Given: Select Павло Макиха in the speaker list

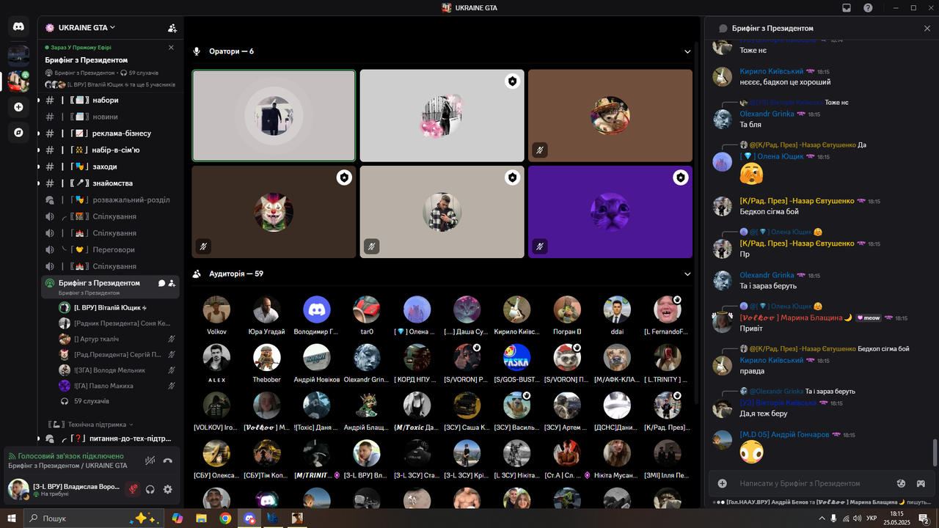Looking at the screenshot, I should [117, 386].
